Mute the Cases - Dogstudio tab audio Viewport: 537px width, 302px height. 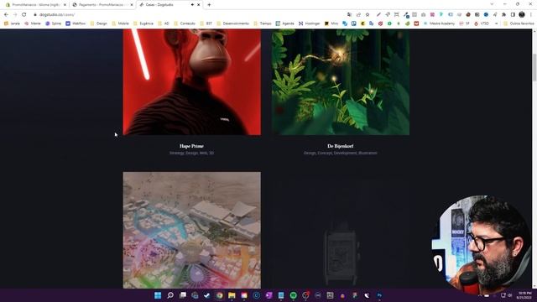(x=192, y=5)
